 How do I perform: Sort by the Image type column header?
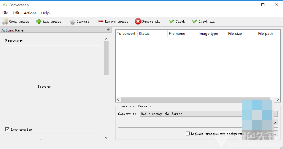click(x=212, y=33)
